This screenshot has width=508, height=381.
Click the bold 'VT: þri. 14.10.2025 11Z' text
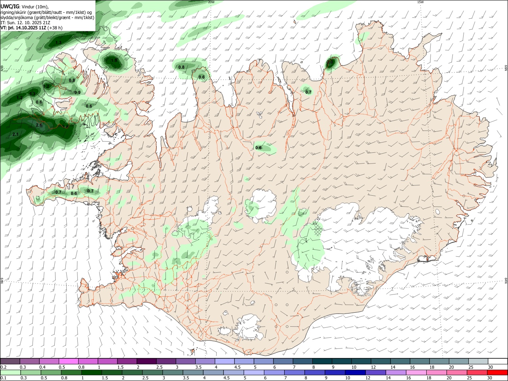tap(24, 28)
